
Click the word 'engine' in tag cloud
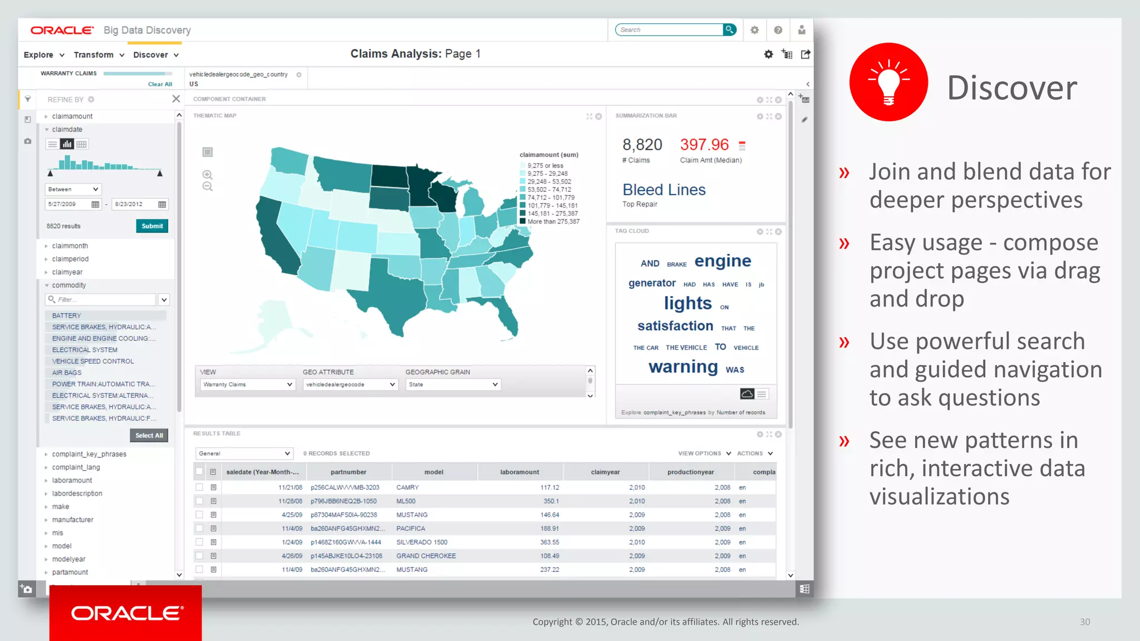(723, 260)
